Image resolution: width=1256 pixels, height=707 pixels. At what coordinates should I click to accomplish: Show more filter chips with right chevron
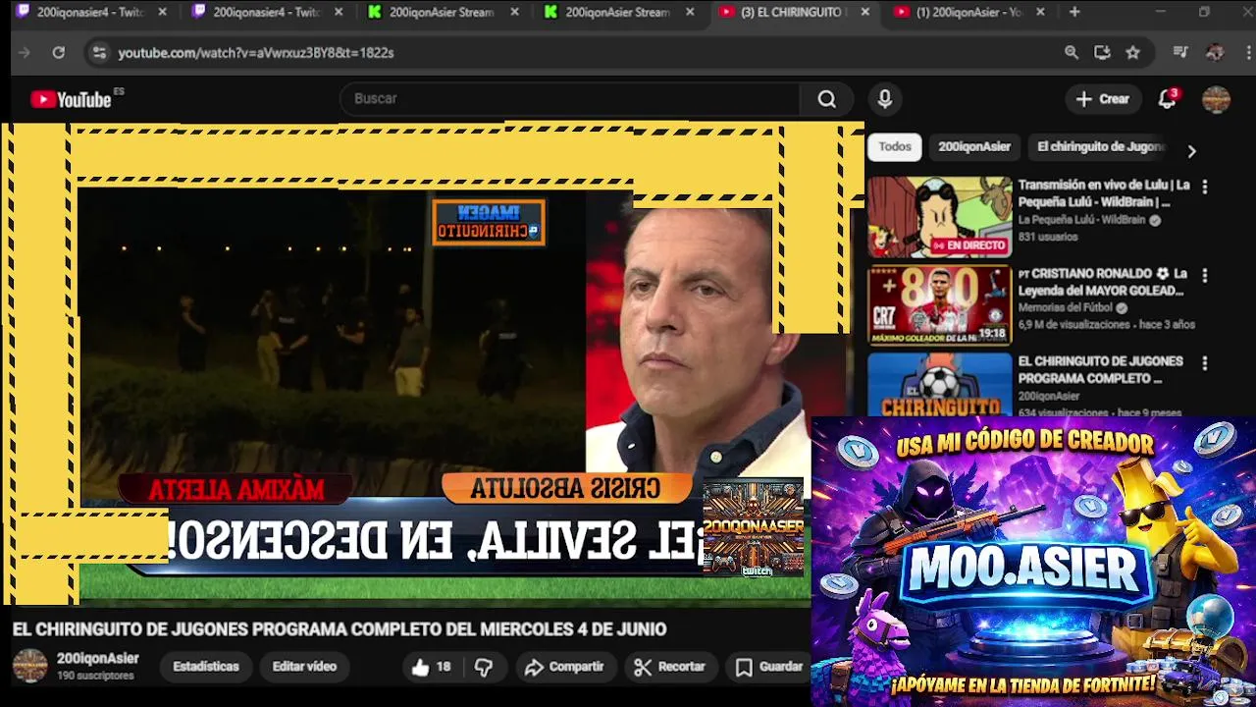click(x=1191, y=151)
